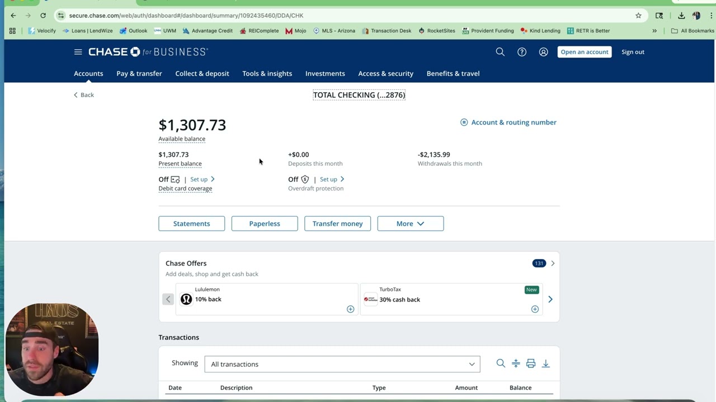Open the Outlook bookmark
716x402 pixels.
click(133, 31)
